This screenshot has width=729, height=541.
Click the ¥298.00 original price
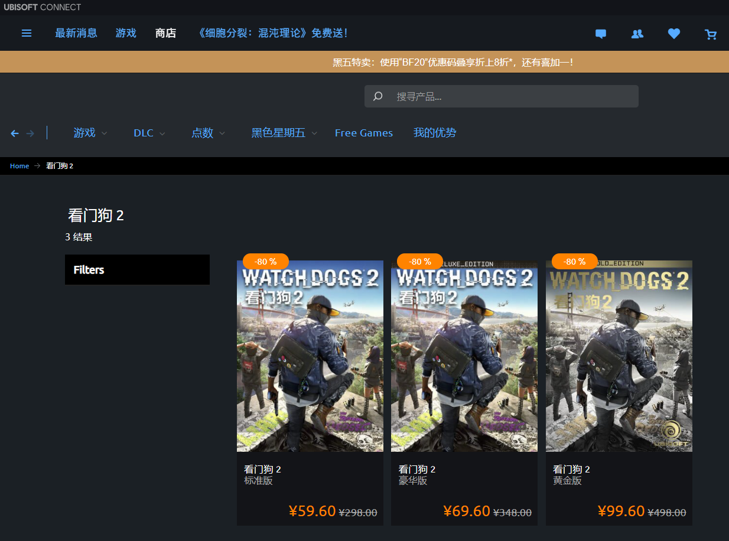(x=358, y=513)
